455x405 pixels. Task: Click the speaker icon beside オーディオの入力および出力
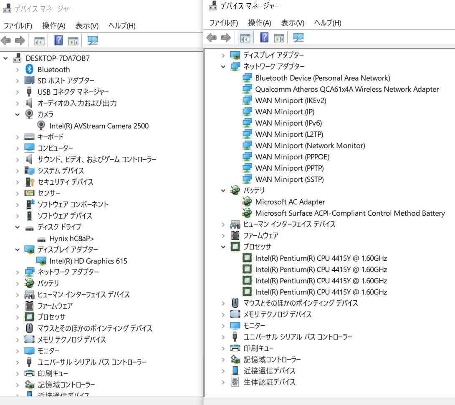(x=29, y=103)
